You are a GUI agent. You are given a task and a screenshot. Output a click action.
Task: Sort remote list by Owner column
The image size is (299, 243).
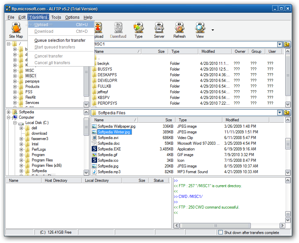click(240, 51)
